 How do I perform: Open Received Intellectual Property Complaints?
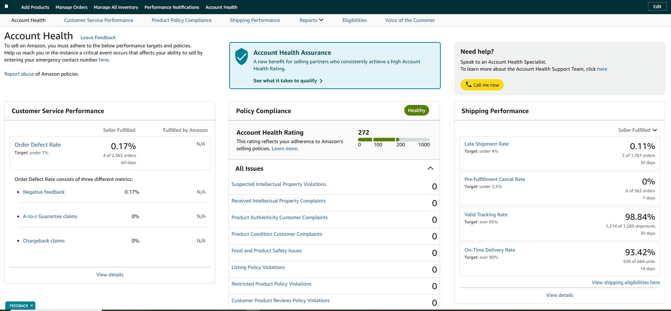(278, 201)
